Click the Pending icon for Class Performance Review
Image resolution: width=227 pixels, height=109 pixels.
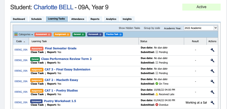pyautogui.click(x=157, y=63)
